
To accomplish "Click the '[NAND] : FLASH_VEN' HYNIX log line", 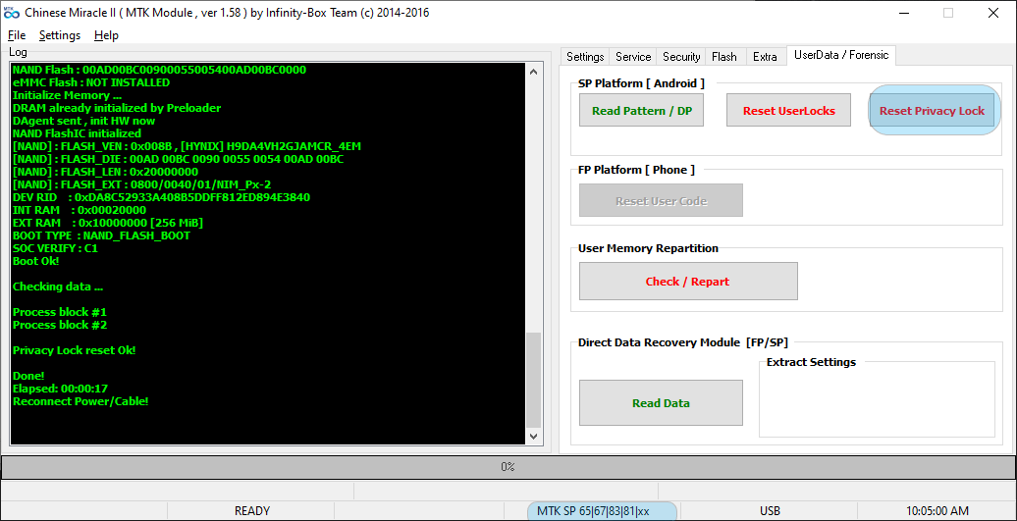I will click(187, 146).
